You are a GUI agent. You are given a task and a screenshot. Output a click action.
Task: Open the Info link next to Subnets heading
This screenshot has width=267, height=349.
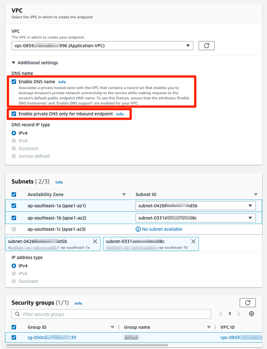tap(59, 182)
